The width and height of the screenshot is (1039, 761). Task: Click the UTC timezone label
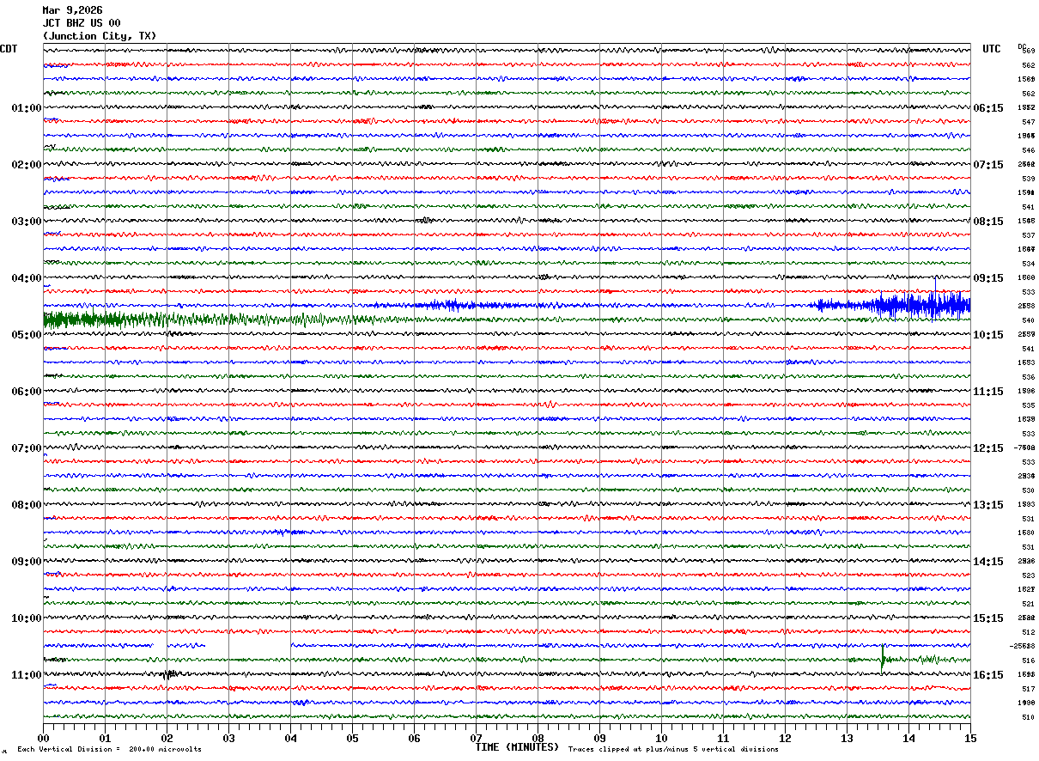click(992, 49)
